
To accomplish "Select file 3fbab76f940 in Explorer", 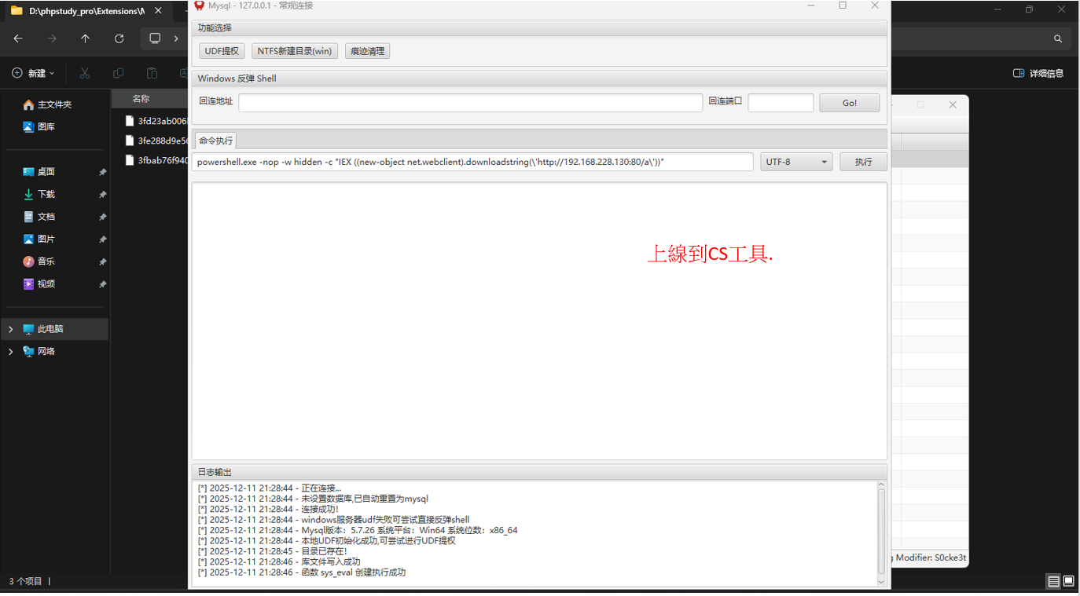I will click(156, 160).
